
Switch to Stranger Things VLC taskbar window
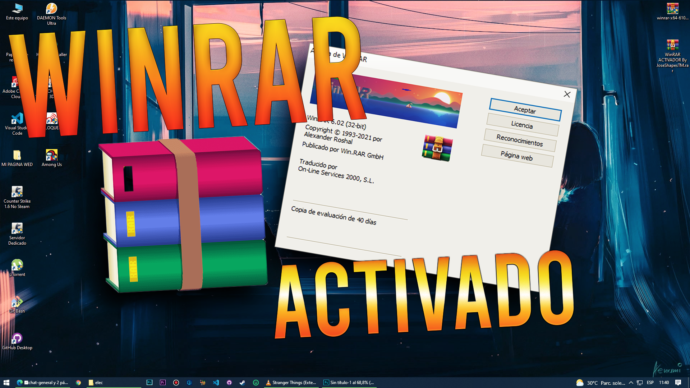pos(291,383)
